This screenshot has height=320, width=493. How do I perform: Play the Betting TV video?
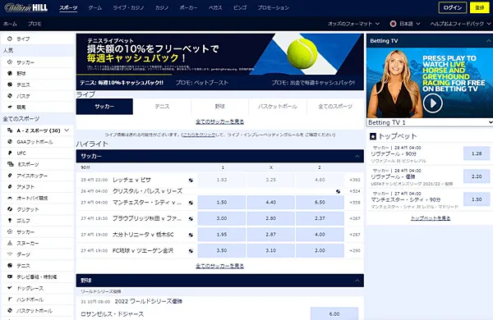(x=433, y=103)
